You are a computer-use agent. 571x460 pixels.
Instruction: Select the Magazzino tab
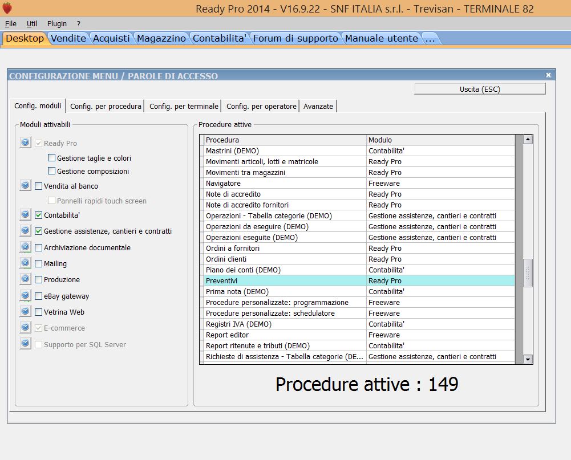click(161, 38)
